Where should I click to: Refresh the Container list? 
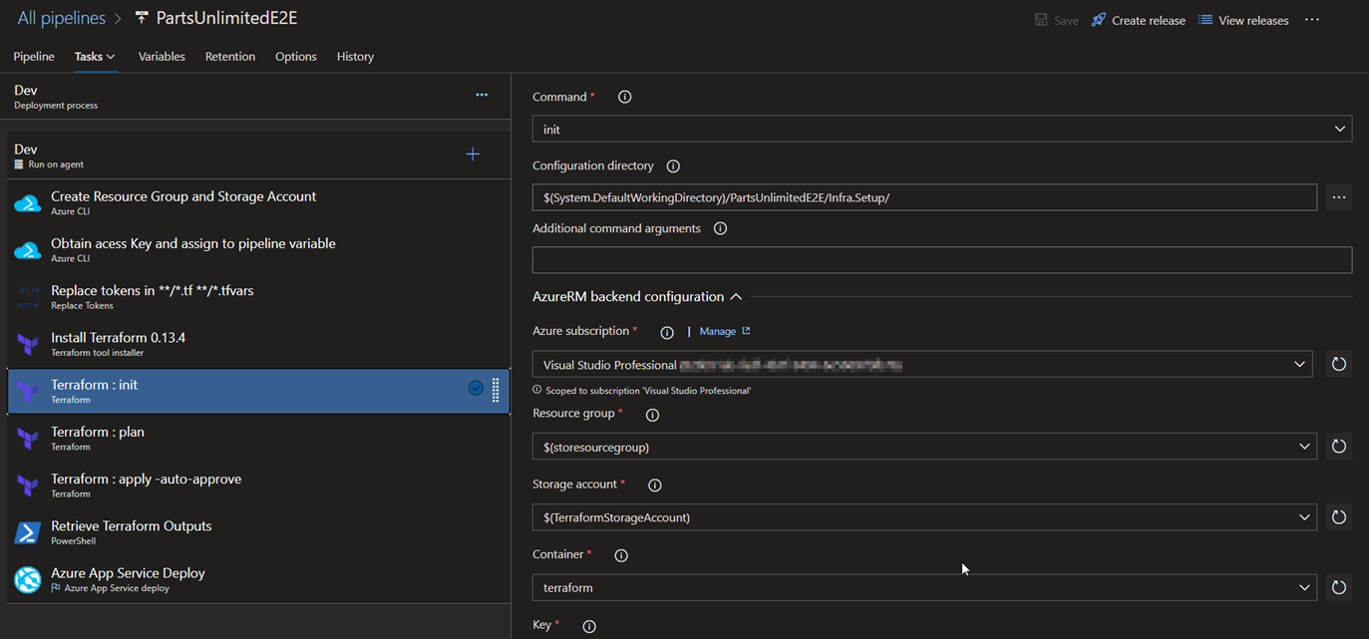1339,587
